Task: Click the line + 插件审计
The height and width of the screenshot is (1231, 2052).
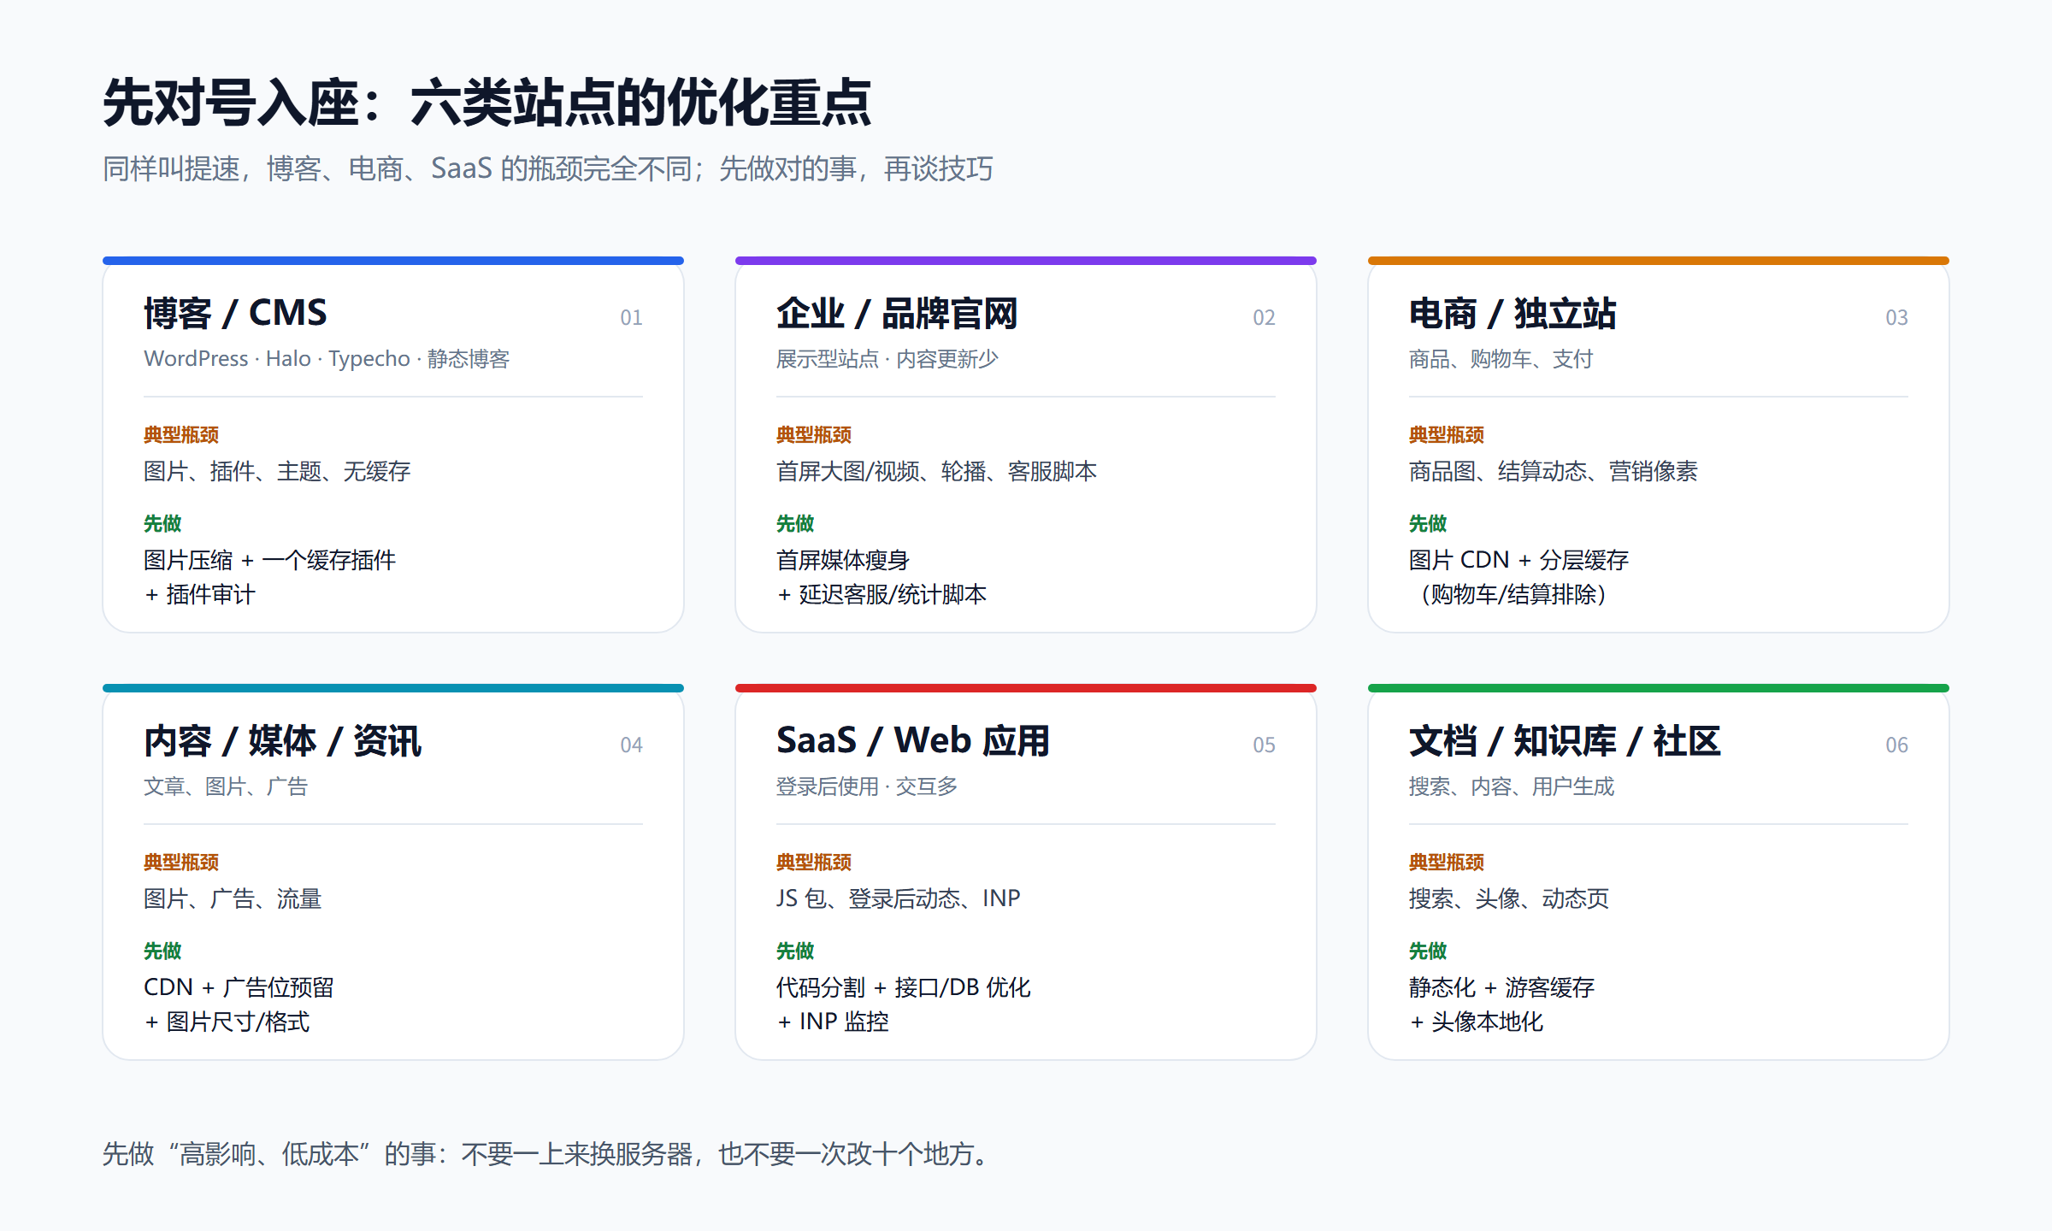Action: [x=199, y=594]
